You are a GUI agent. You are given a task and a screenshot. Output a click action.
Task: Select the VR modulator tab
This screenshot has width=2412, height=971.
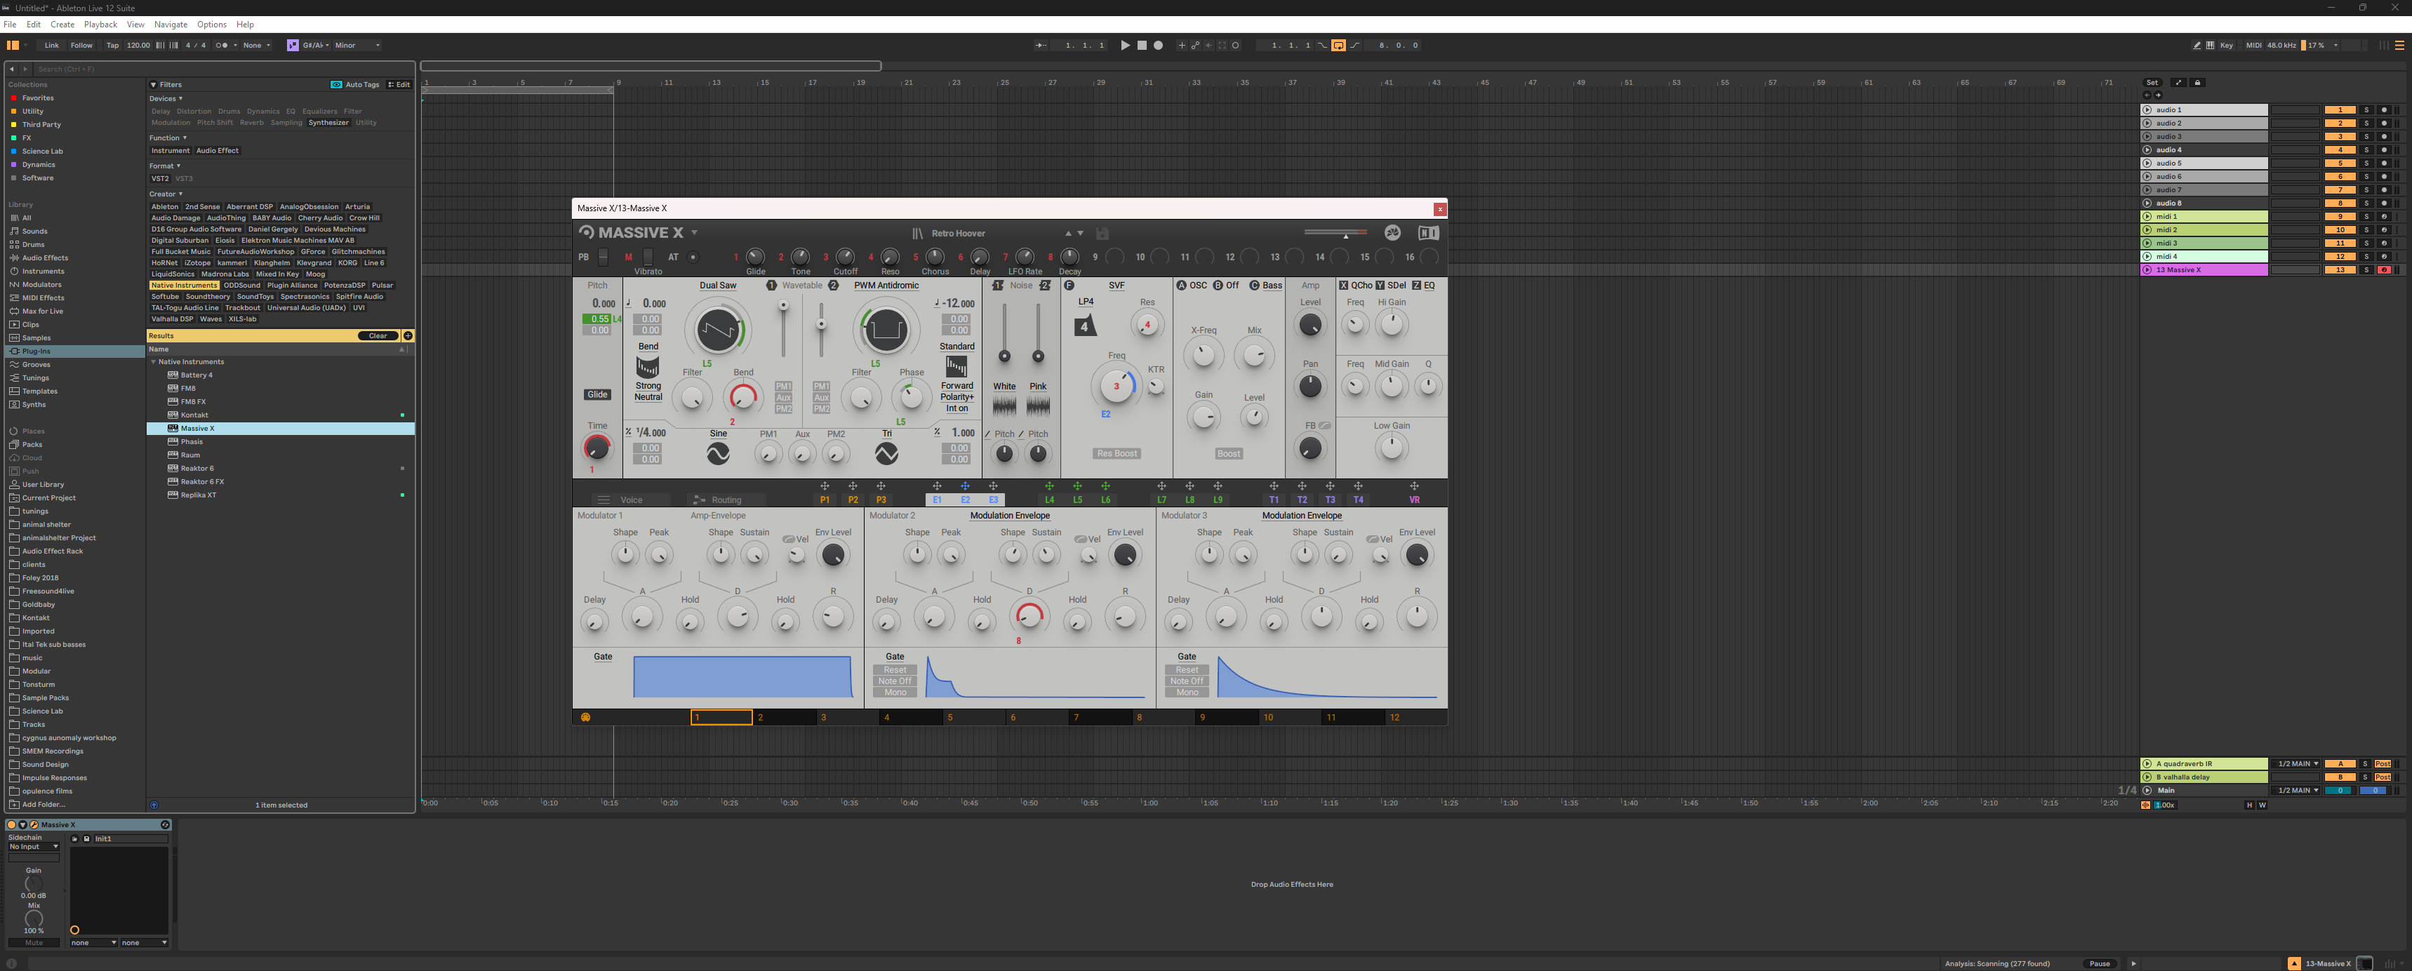point(1414,500)
